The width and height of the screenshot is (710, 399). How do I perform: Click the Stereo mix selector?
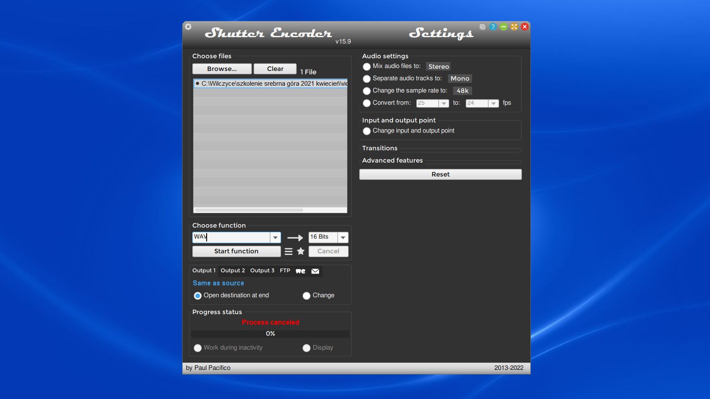point(438,67)
